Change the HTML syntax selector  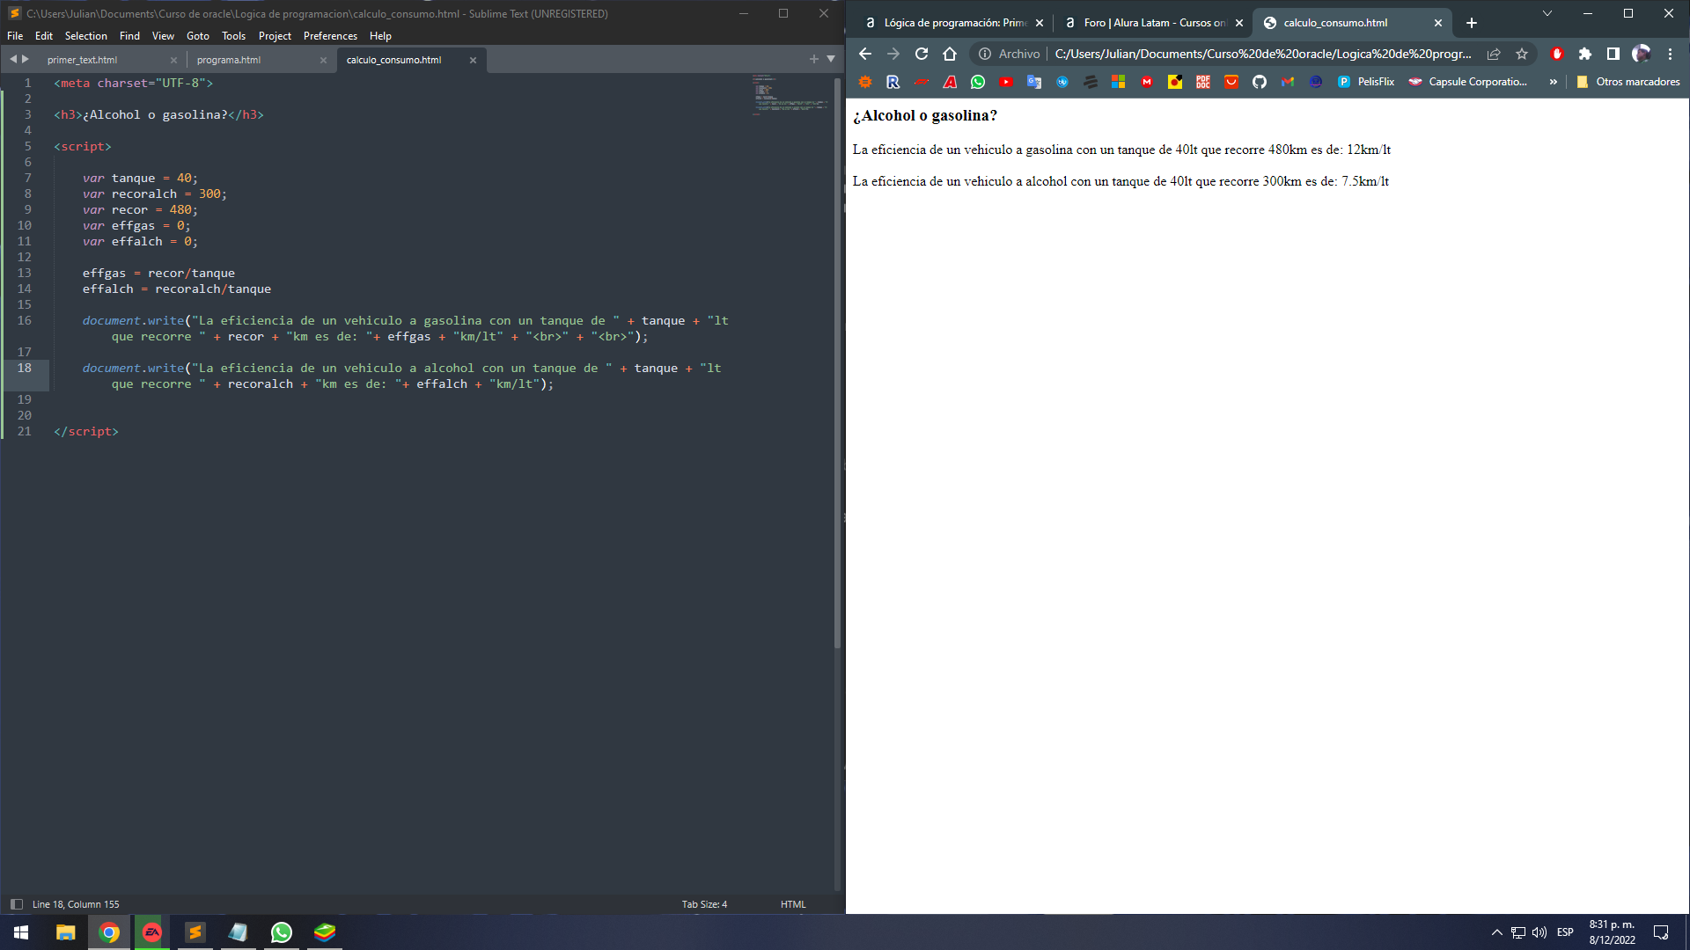(x=793, y=904)
